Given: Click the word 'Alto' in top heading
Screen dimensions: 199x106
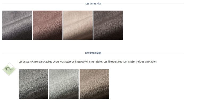Looking at the screenshot, I should point(99,3).
